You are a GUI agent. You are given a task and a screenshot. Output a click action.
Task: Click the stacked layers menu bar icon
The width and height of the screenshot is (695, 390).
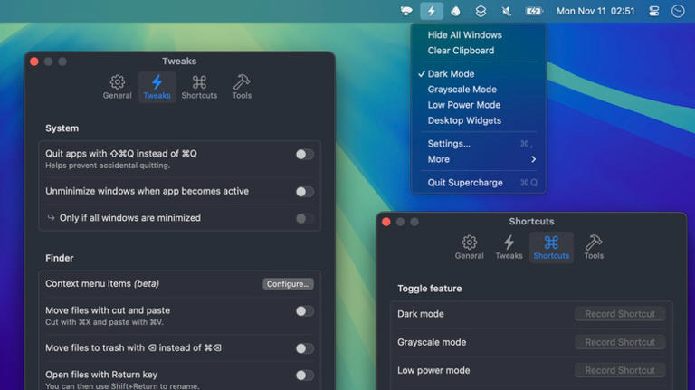[x=481, y=11]
